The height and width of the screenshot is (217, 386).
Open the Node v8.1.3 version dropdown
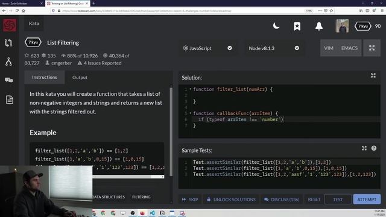tap(274, 48)
